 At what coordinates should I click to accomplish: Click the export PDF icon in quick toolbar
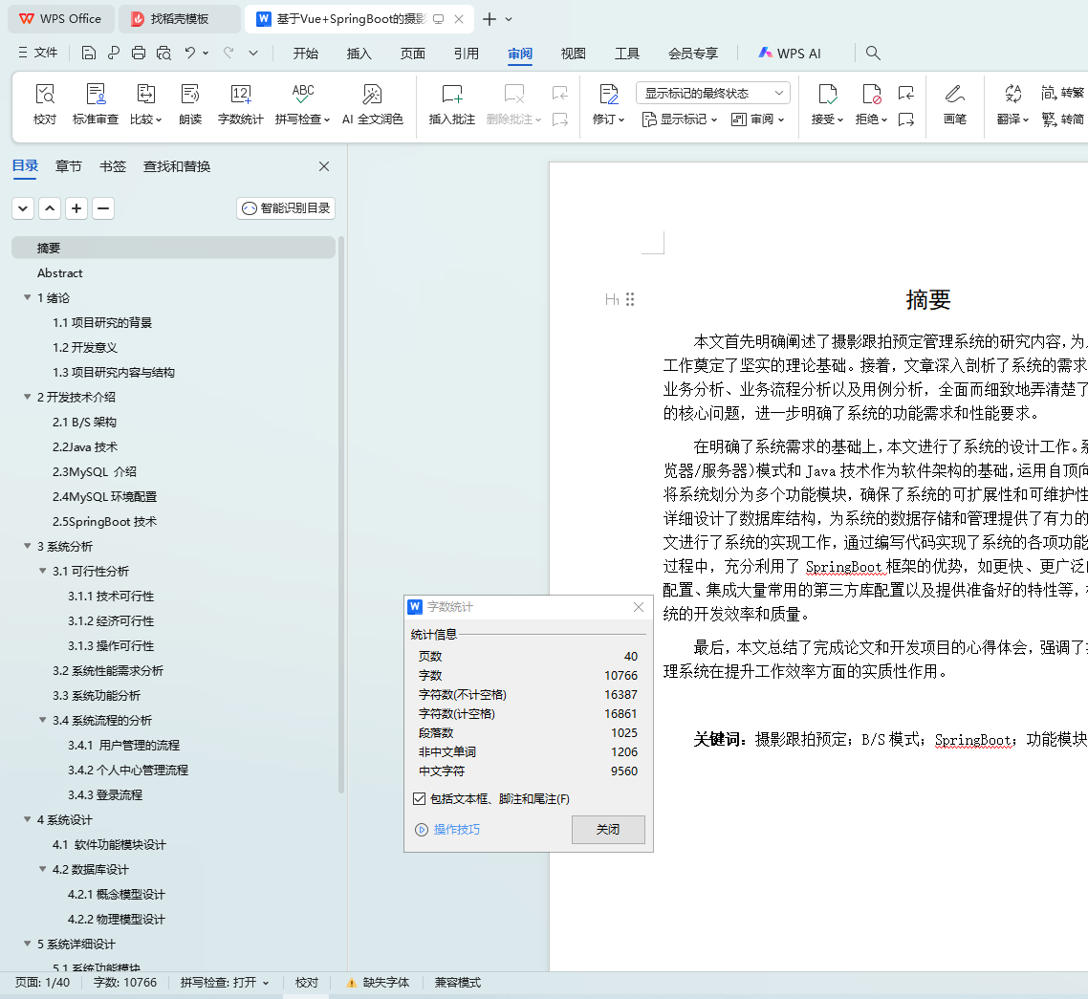pyautogui.click(x=113, y=53)
